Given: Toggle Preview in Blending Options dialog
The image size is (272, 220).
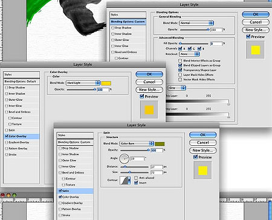Looking at the screenshot, I should (248, 37).
